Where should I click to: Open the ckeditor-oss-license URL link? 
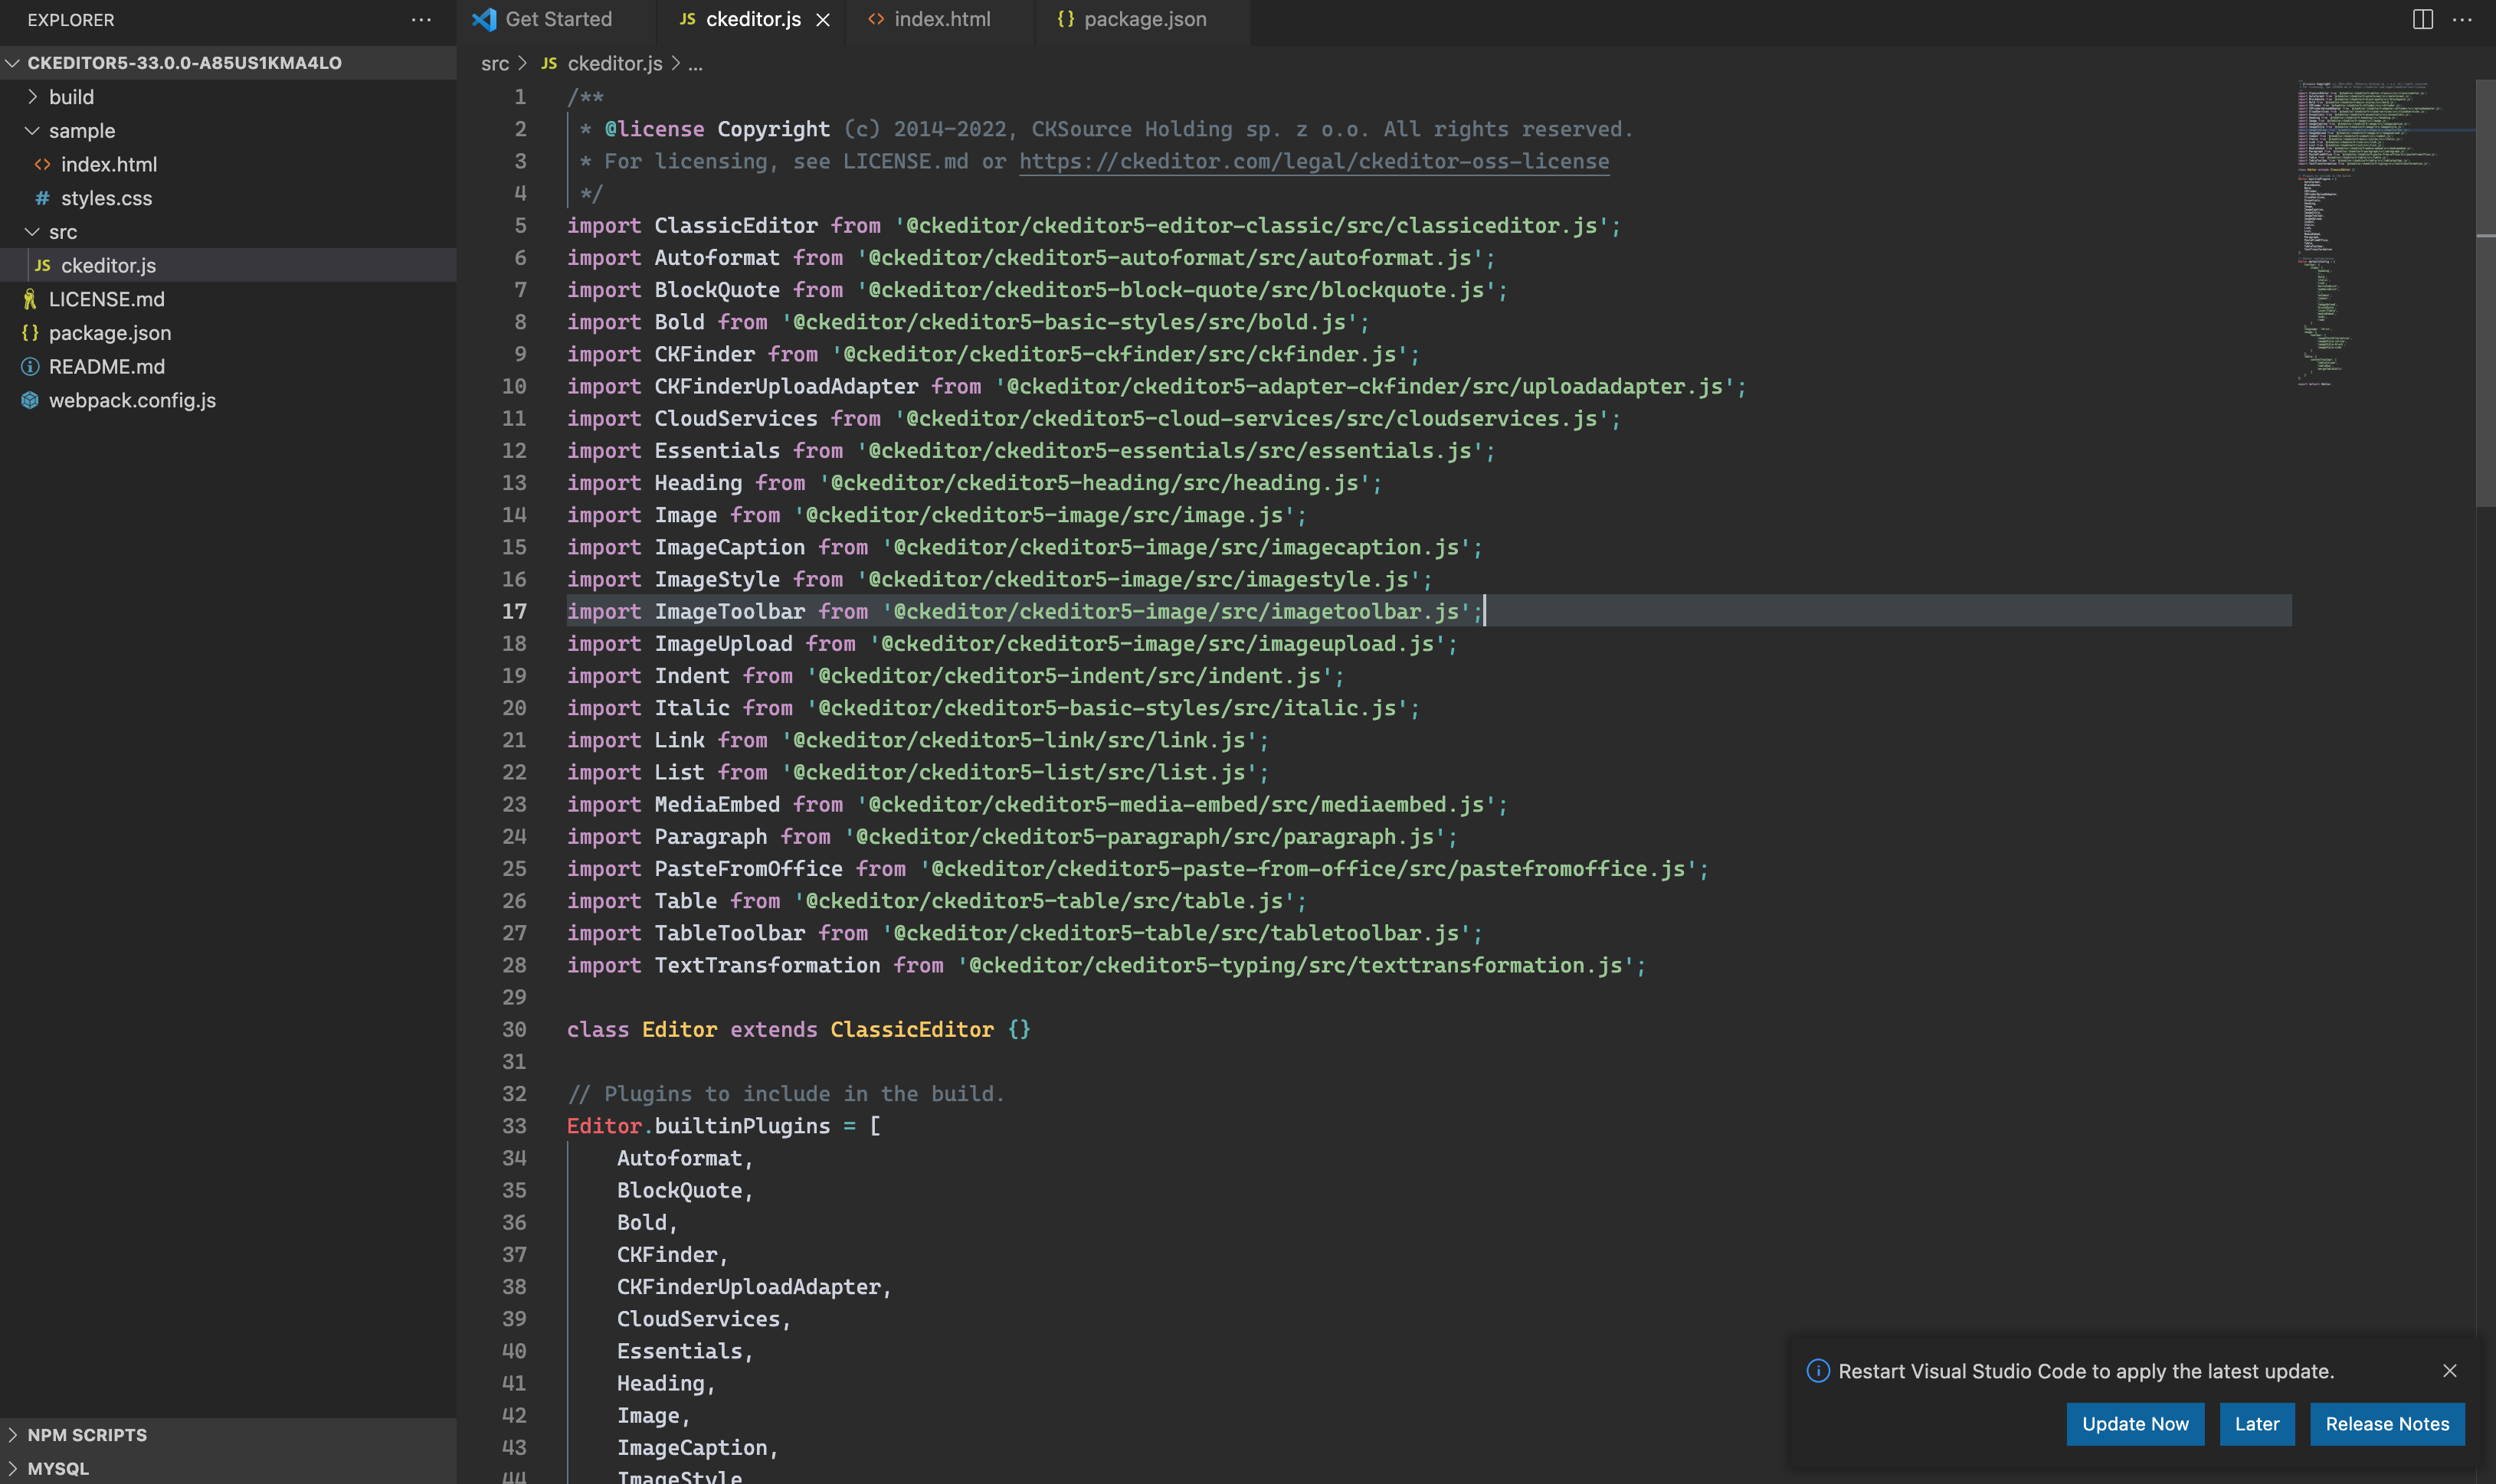pos(1314,161)
